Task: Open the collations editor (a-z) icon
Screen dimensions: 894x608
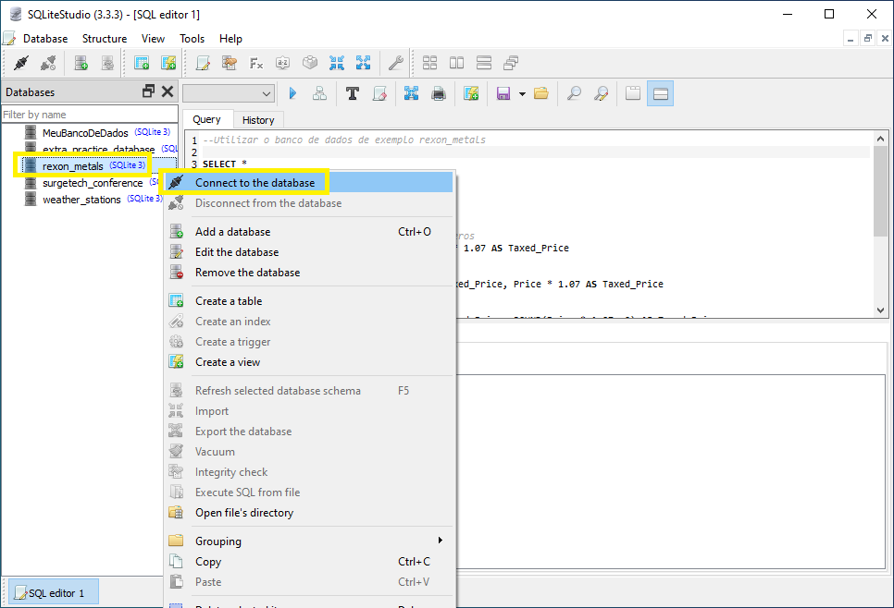Action: [x=283, y=63]
